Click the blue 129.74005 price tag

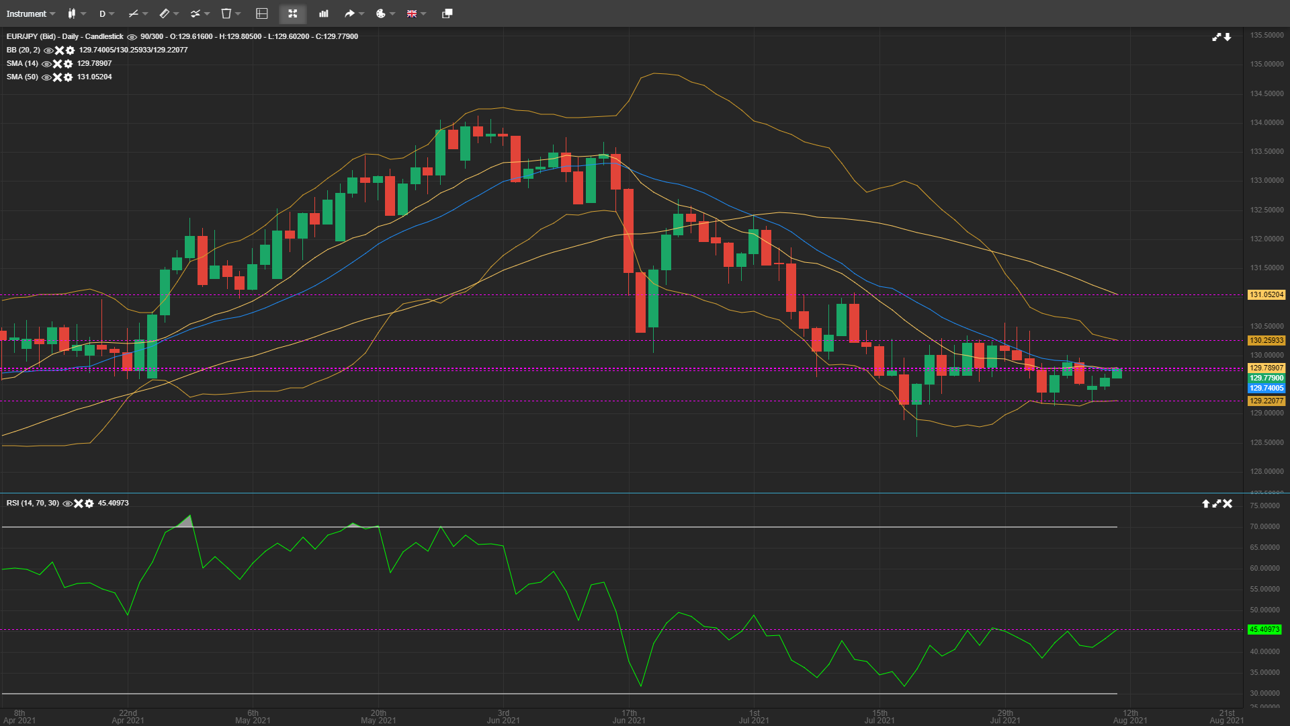click(1266, 388)
